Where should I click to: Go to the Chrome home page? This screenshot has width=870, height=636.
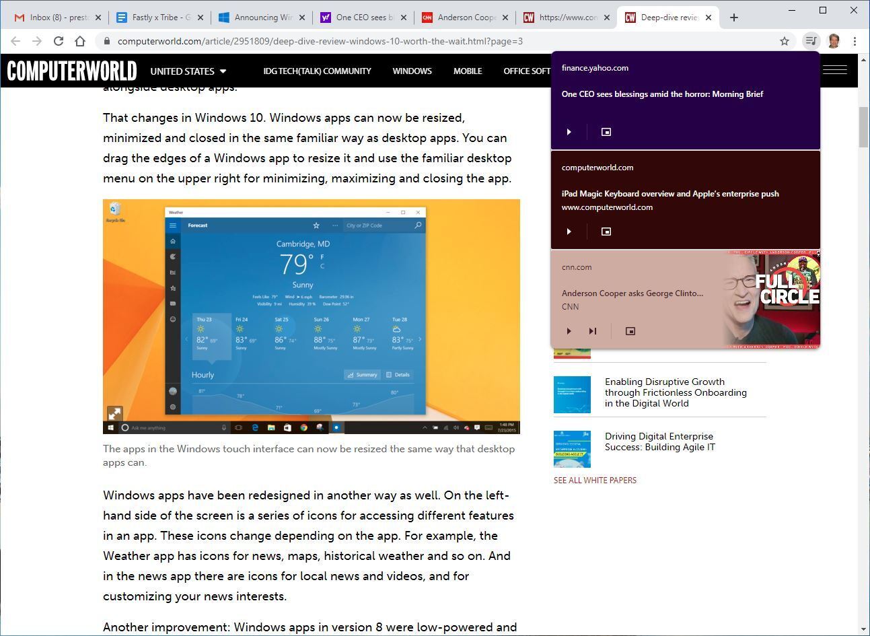coord(80,41)
